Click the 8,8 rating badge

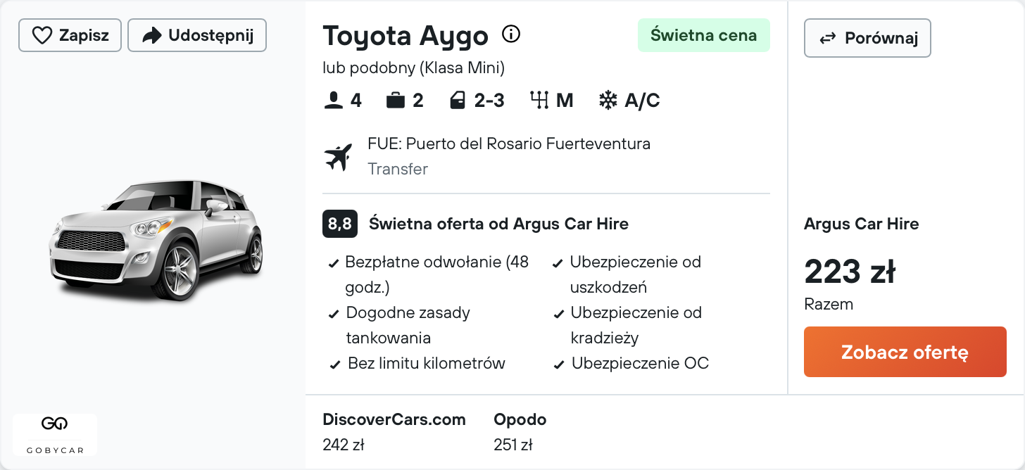(x=340, y=224)
